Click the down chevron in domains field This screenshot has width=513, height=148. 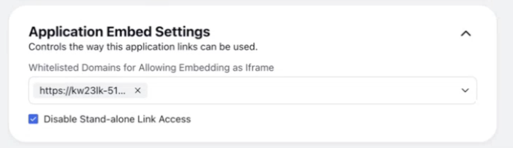click(x=465, y=91)
